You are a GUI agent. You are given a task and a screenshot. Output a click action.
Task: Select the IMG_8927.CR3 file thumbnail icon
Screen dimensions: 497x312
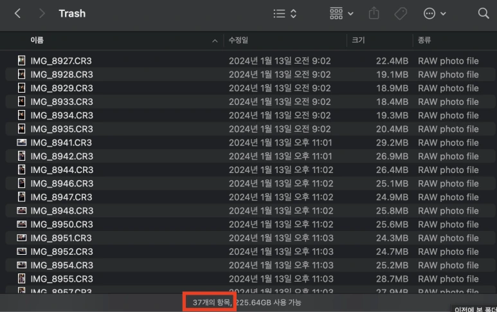[x=22, y=60]
